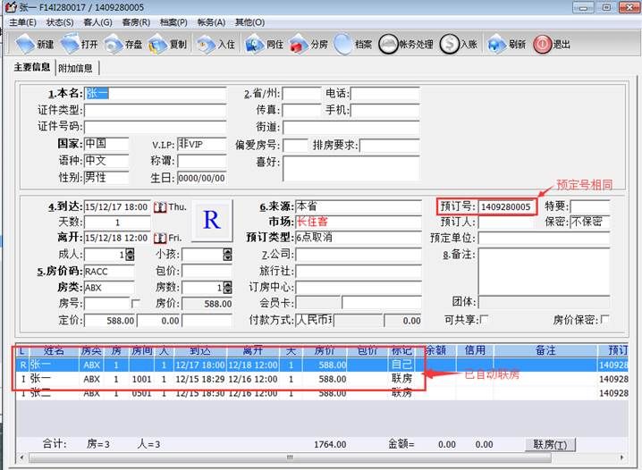Click the 保密 field showing 不保密
The image size is (642, 470).
[590, 222]
